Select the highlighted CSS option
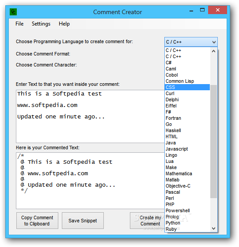Viewport: 239px width, 247px height. click(x=187, y=87)
